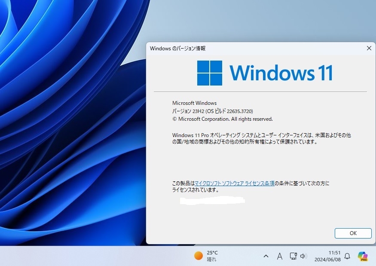Click the Windows 11 Pro trademark paragraph
Screen dimensions: 376x266
click(261, 138)
